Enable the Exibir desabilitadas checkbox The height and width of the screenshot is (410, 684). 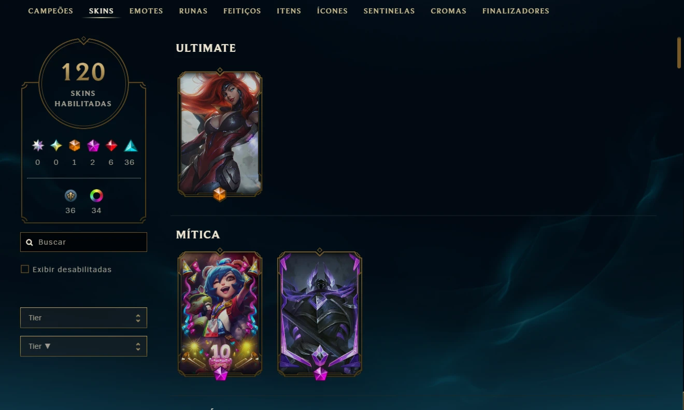coord(25,269)
